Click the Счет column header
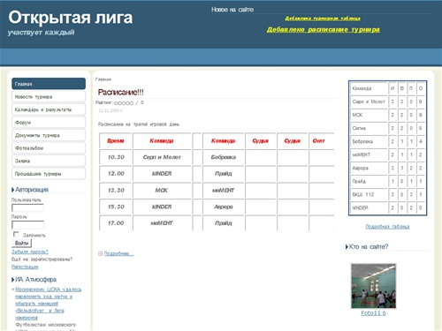This screenshot has width=442, height=331. [x=322, y=141]
